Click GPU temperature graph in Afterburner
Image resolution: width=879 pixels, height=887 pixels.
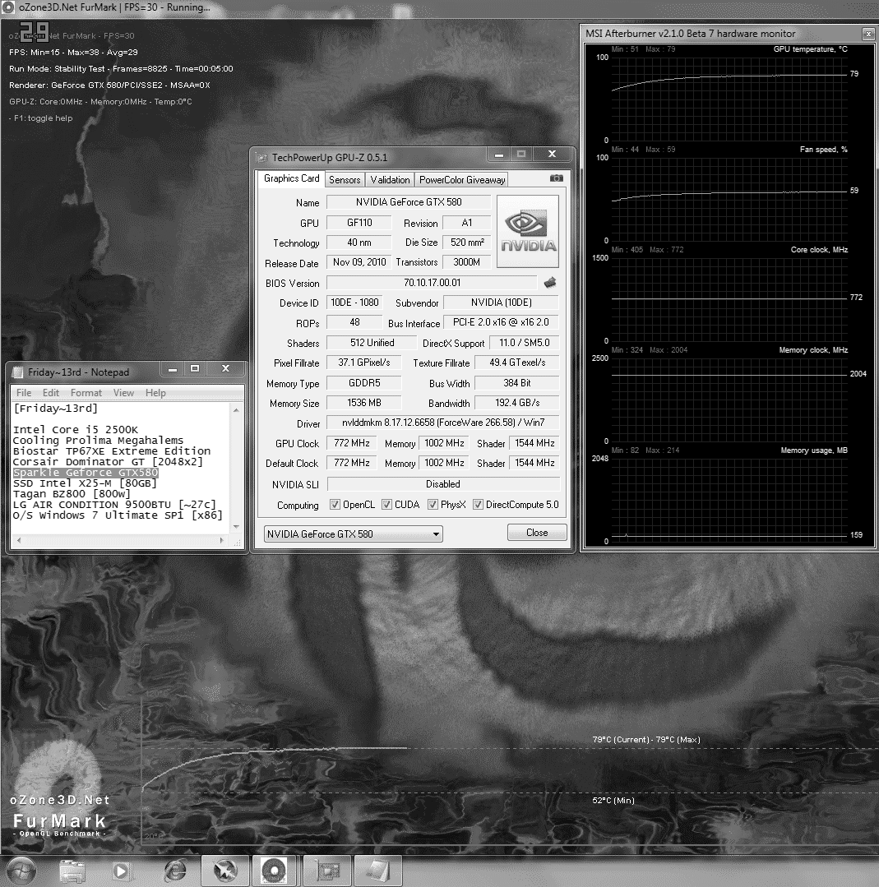(x=729, y=99)
